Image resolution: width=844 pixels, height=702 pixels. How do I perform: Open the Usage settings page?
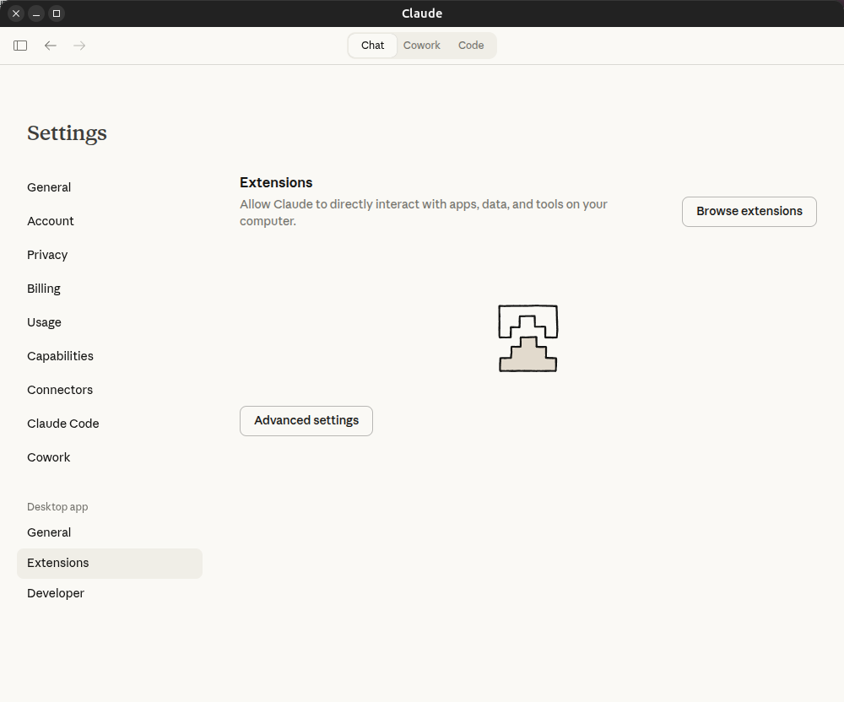44,322
